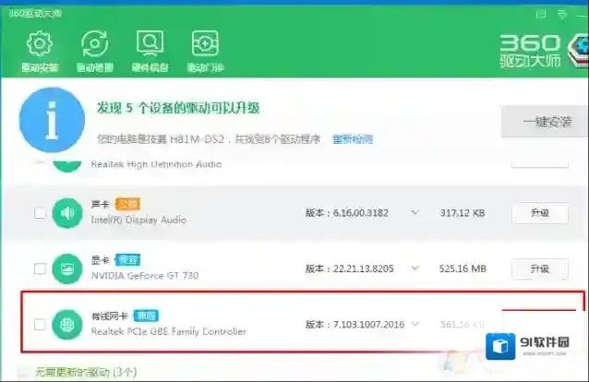Click the 360驱动大师 logo

[x=540, y=54]
